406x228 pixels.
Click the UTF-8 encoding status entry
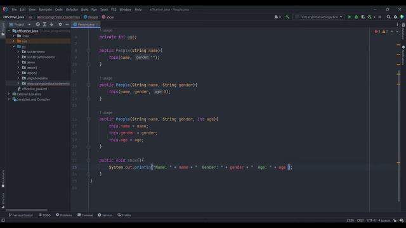[x=371, y=220]
